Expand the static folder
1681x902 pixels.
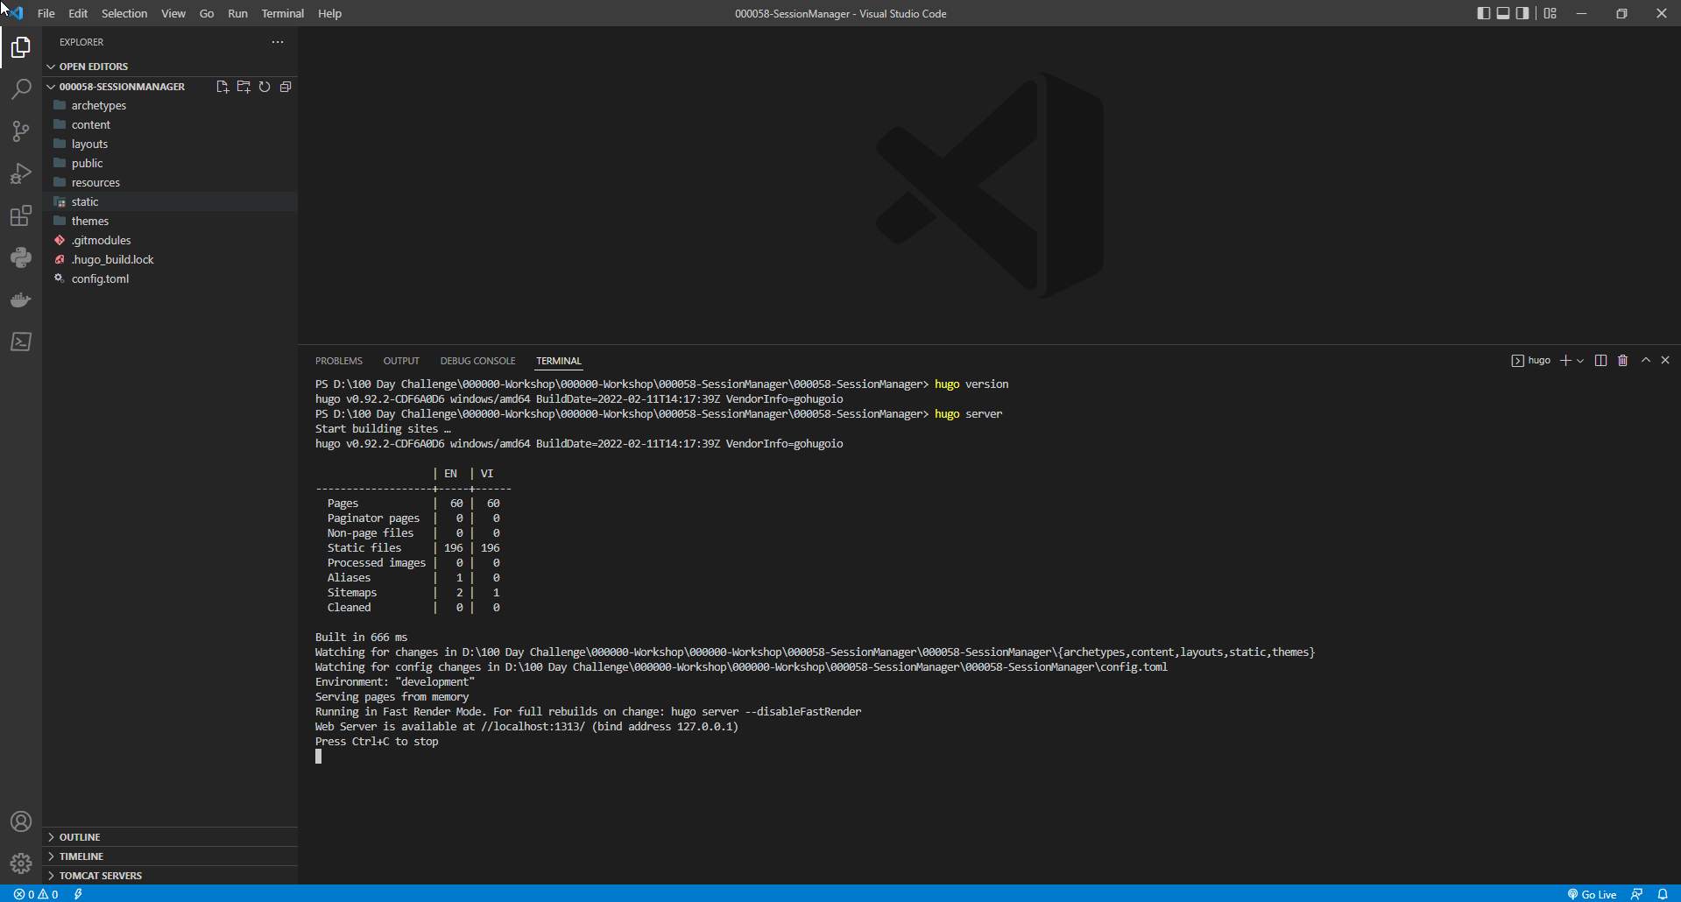pyautogui.click(x=170, y=202)
